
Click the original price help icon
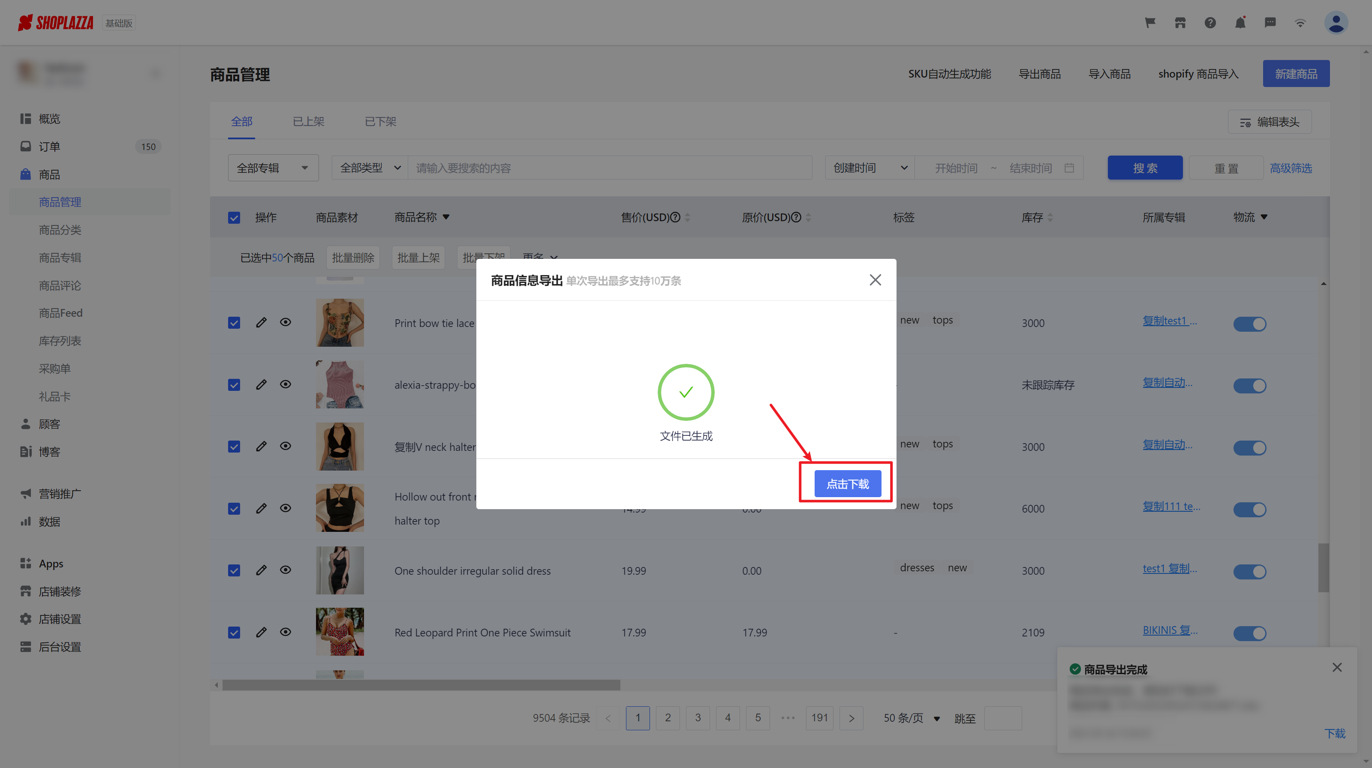coord(796,217)
